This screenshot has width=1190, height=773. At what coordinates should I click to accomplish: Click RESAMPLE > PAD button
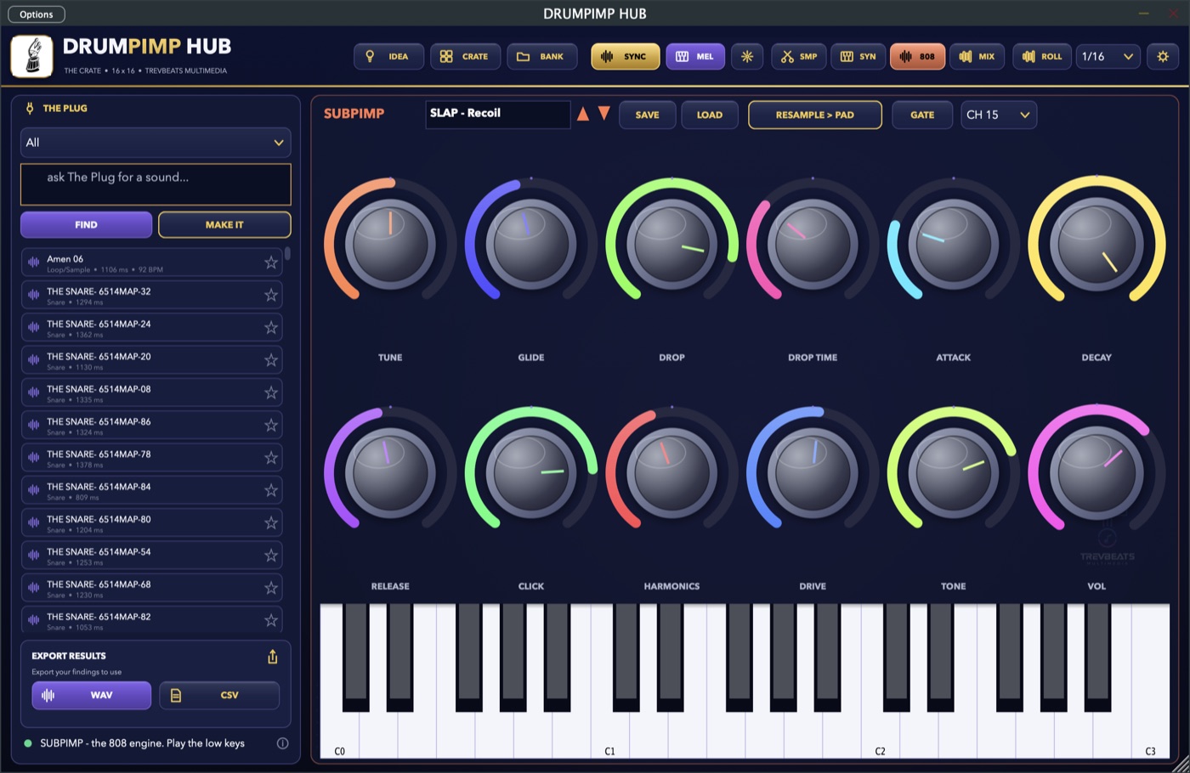coord(814,115)
